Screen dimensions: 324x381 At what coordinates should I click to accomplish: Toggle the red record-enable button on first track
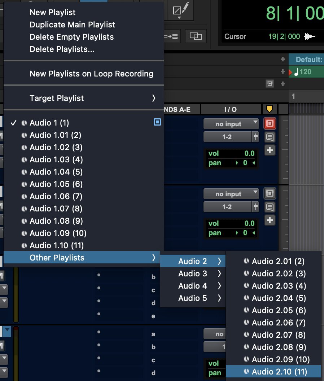[270, 123]
